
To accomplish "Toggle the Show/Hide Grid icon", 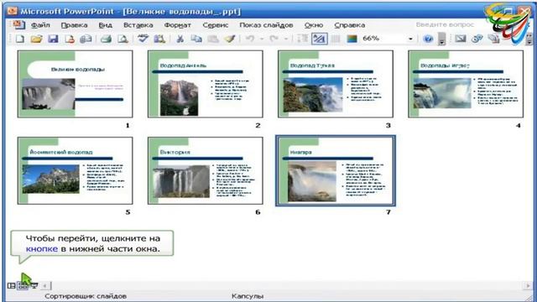I will click(336, 39).
